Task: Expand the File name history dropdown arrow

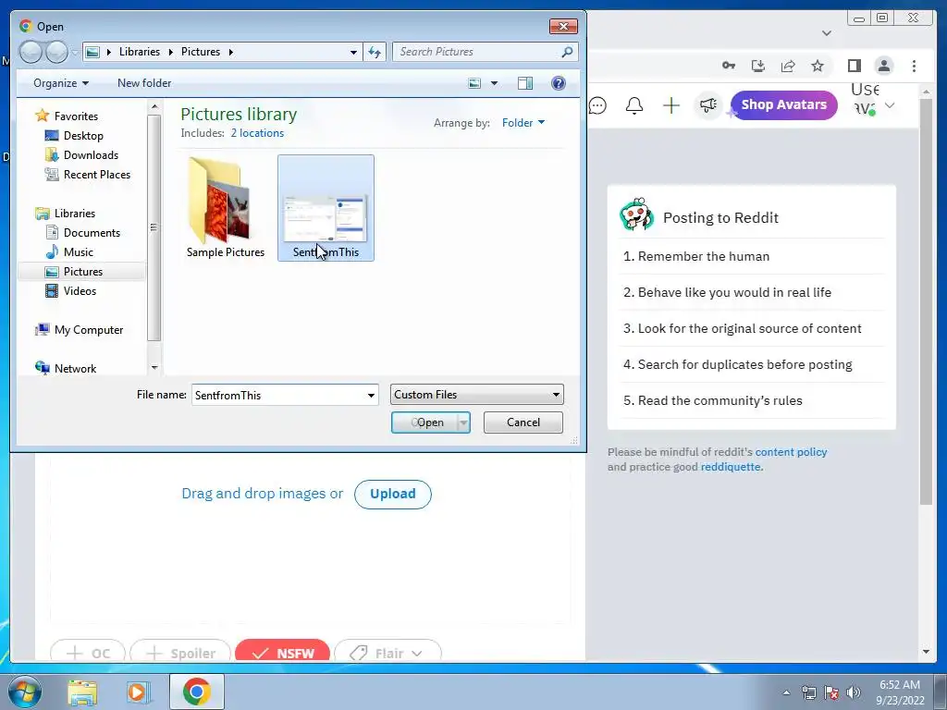Action: tap(371, 396)
